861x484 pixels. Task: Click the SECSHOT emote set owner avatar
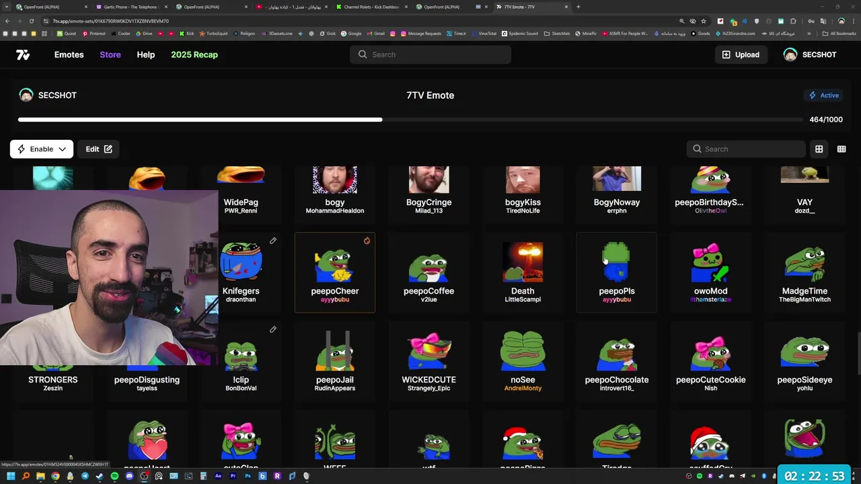26,95
